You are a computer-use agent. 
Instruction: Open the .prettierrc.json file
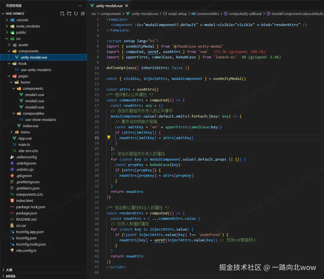pyautogui.click(x=43, y=188)
